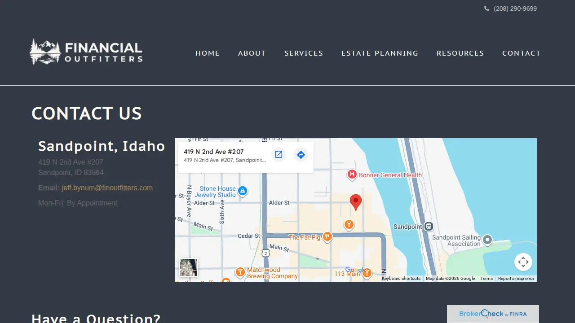Click the US Route 2 shield
This screenshot has width=575, height=323.
[266, 253]
